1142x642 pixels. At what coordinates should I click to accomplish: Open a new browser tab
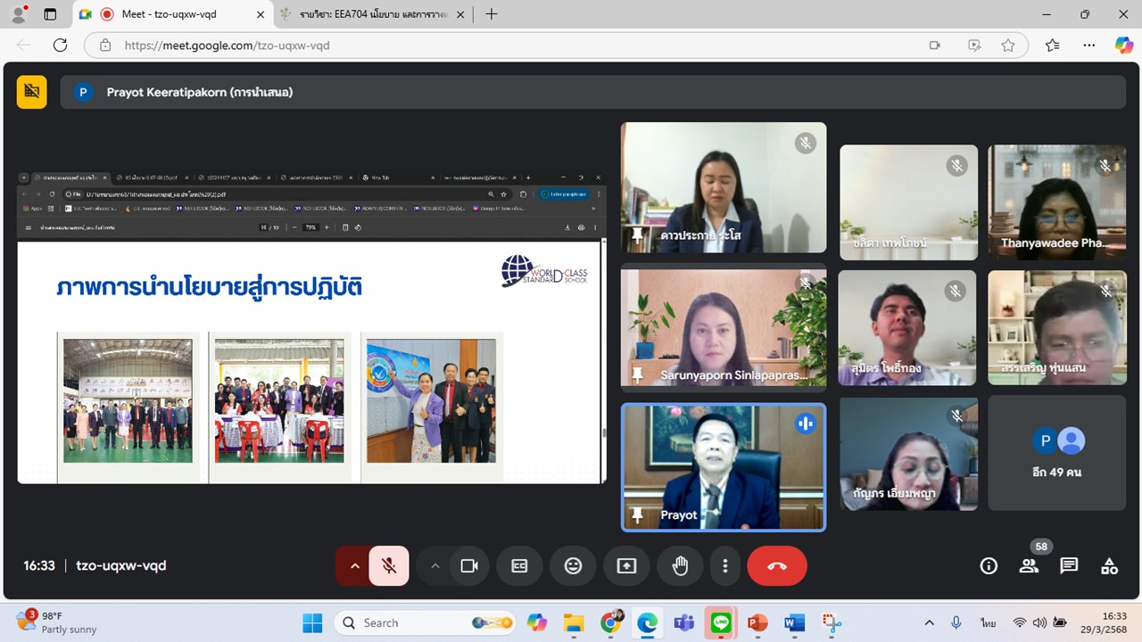[492, 14]
